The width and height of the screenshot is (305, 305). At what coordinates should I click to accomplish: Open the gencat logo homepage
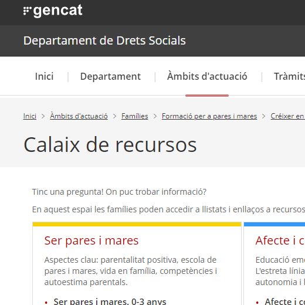[x=53, y=11]
